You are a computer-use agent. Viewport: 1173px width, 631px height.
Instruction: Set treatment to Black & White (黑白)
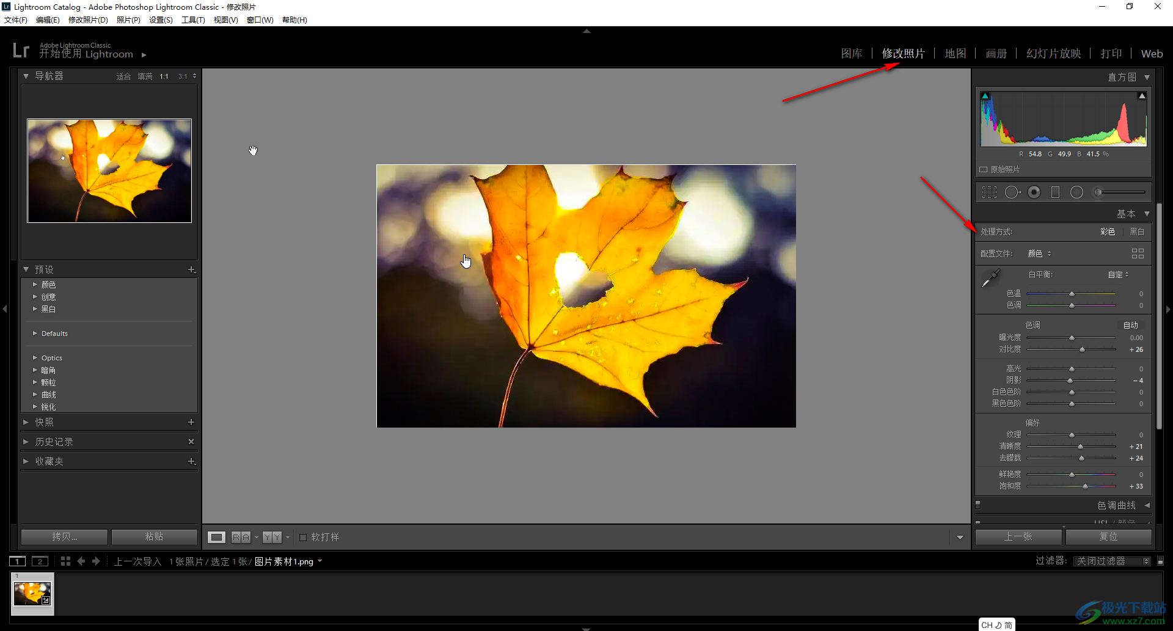click(x=1137, y=232)
